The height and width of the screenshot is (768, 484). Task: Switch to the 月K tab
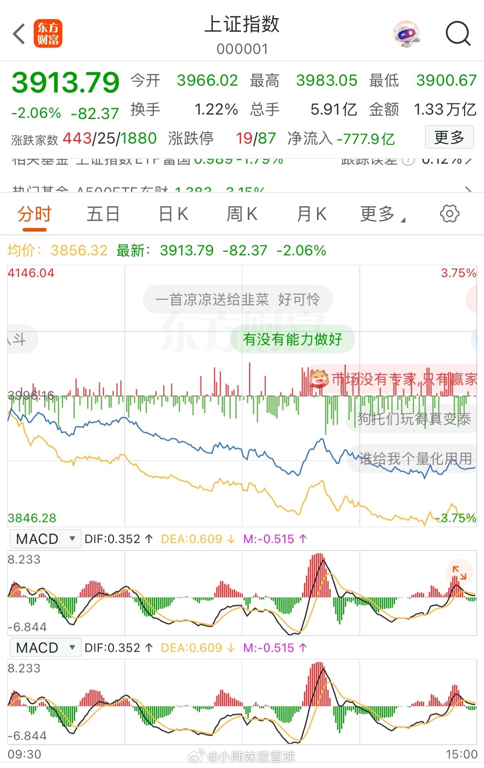[312, 214]
